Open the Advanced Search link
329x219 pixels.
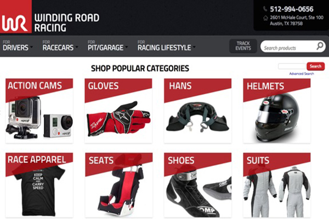[302, 73]
